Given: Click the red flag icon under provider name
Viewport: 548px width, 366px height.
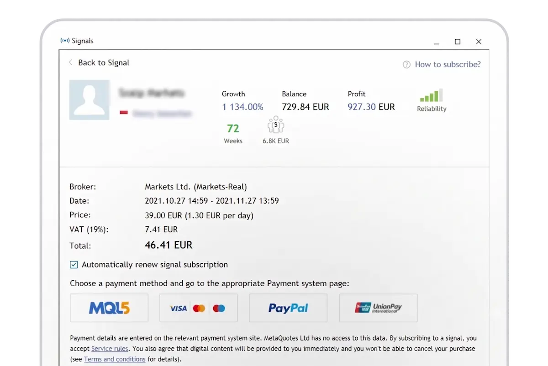Looking at the screenshot, I should click(124, 112).
